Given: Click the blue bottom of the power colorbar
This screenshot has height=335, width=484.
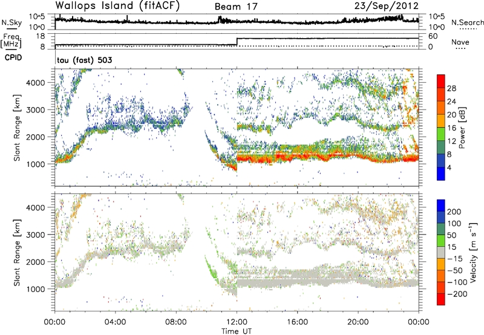Looking at the screenshot, I should click(441, 174).
